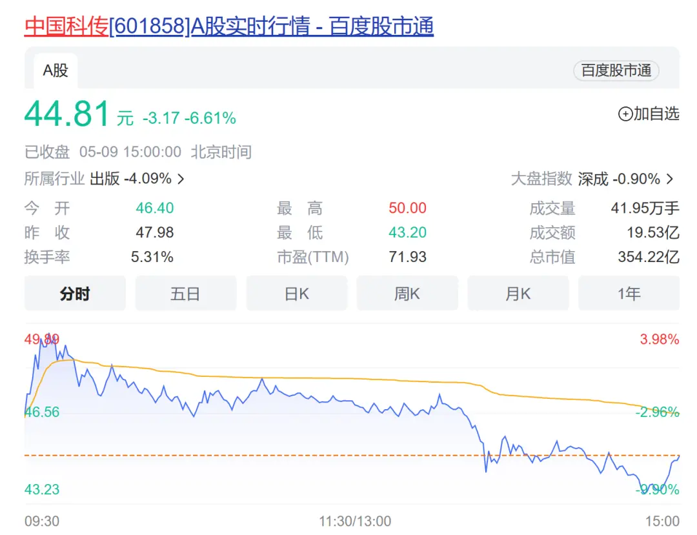Click 今开 value 46.40
The height and width of the screenshot is (535, 697).
(155, 208)
